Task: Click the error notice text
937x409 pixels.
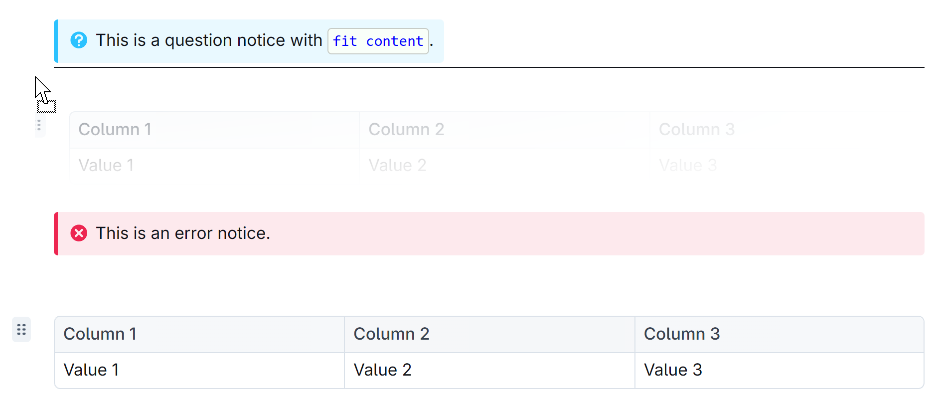Action: [x=183, y=233]
